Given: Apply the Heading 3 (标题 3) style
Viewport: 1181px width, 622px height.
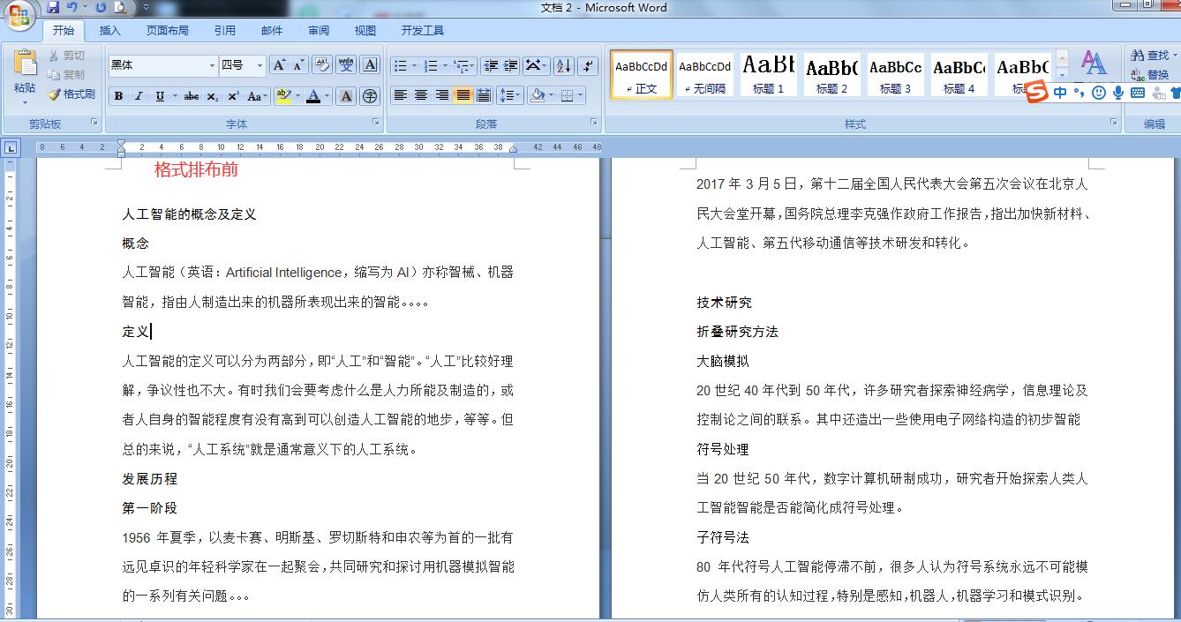Looking at the screenshot, I should click(896, 74).
